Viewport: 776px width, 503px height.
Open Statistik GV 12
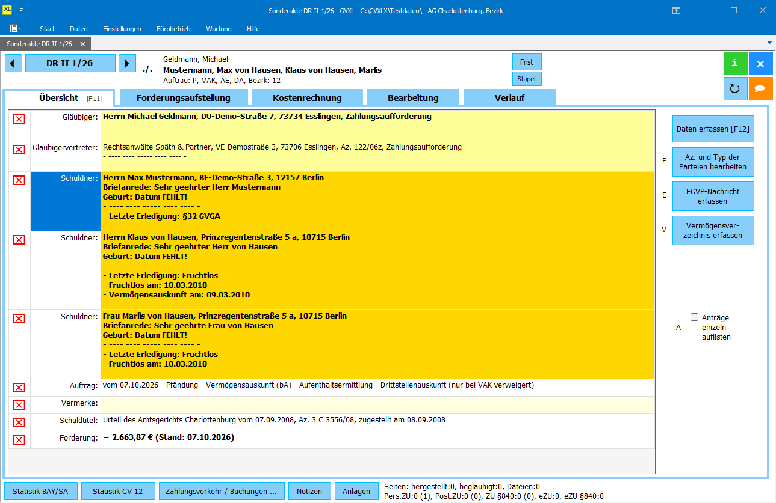click(118, 491)
